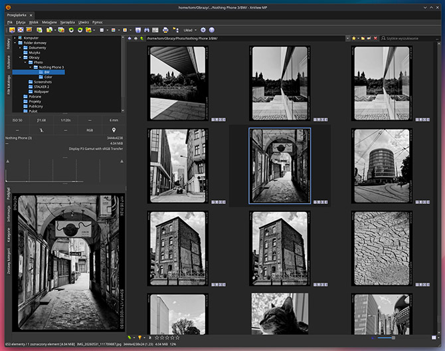Select the Screenshots folder in tree

pos(40,82)
